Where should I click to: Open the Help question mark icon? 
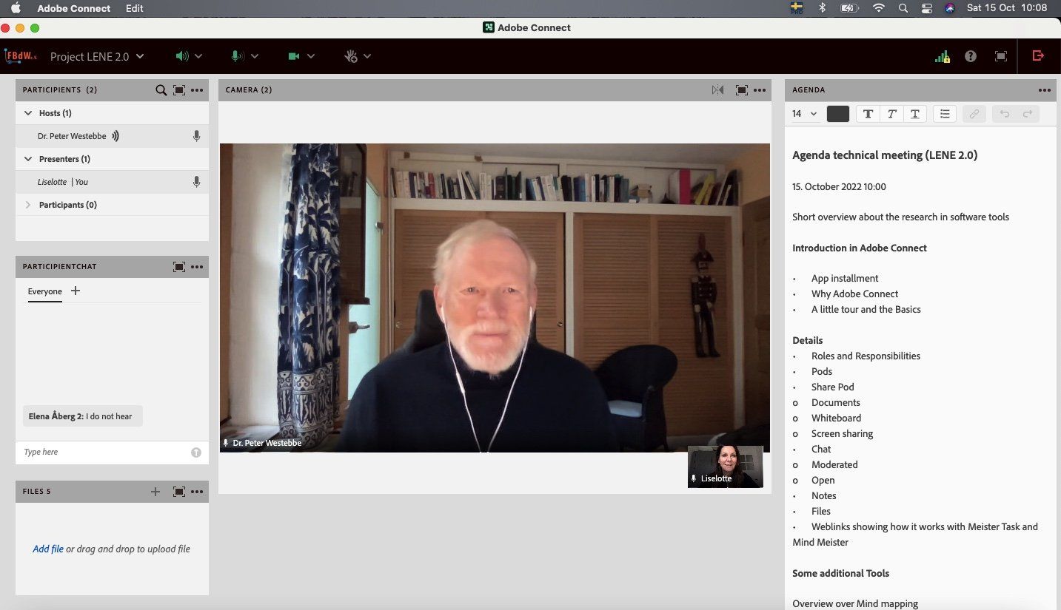click(x=971, y=56)
